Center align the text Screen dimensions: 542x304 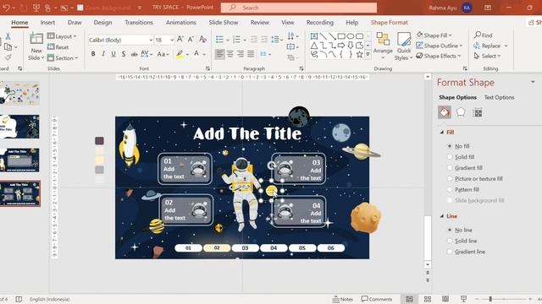pyautogui.click(x=230, y=54)
